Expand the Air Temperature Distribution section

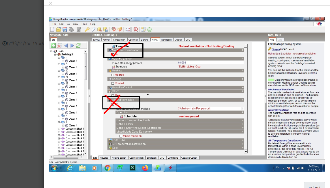(176, 144)
